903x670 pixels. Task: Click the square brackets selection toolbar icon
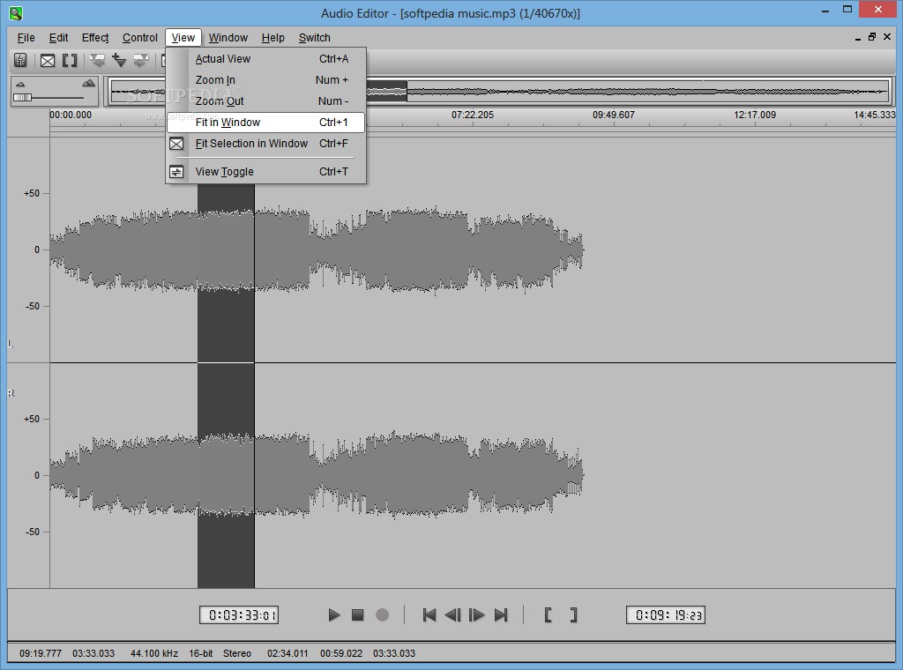70,61
